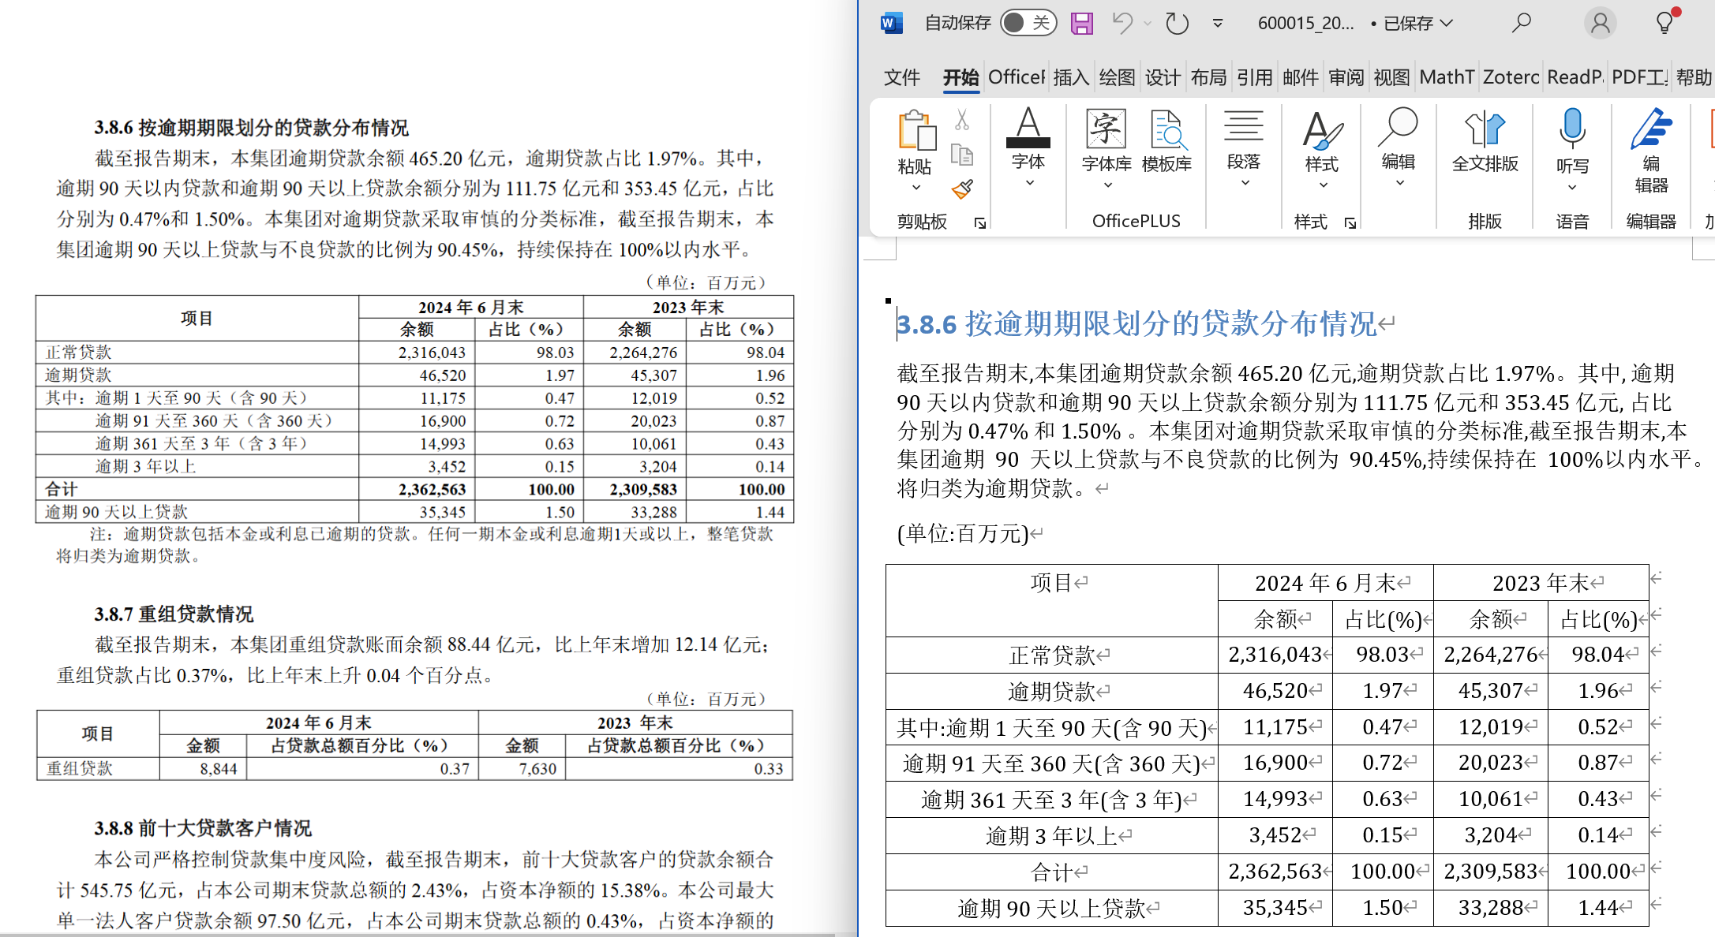Open the 样式 group dialog launcher
1715x937 pixels.
point(1350,223)
